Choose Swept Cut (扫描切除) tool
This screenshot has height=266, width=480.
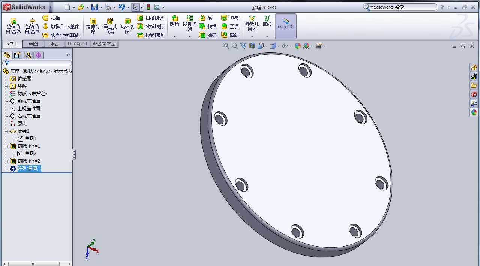click(x=150, y=18)
